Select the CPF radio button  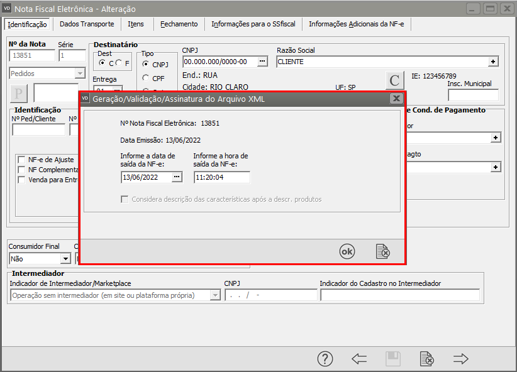point(146,79)
